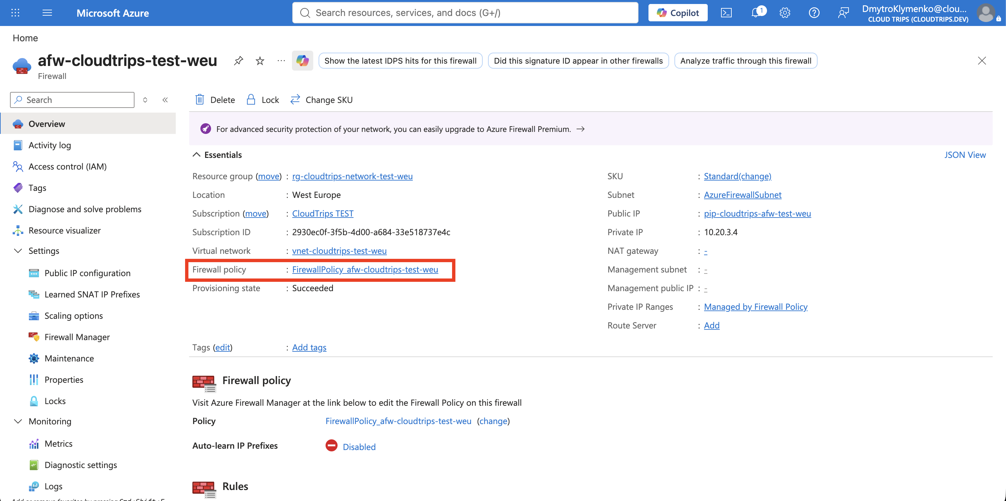
Task: Open the Help question mark icon
Action: click(x=814, y=13)
